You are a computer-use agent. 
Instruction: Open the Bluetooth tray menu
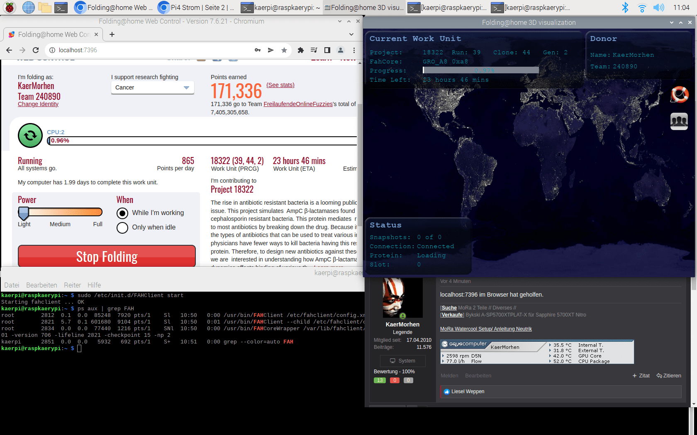pos(625,7)
